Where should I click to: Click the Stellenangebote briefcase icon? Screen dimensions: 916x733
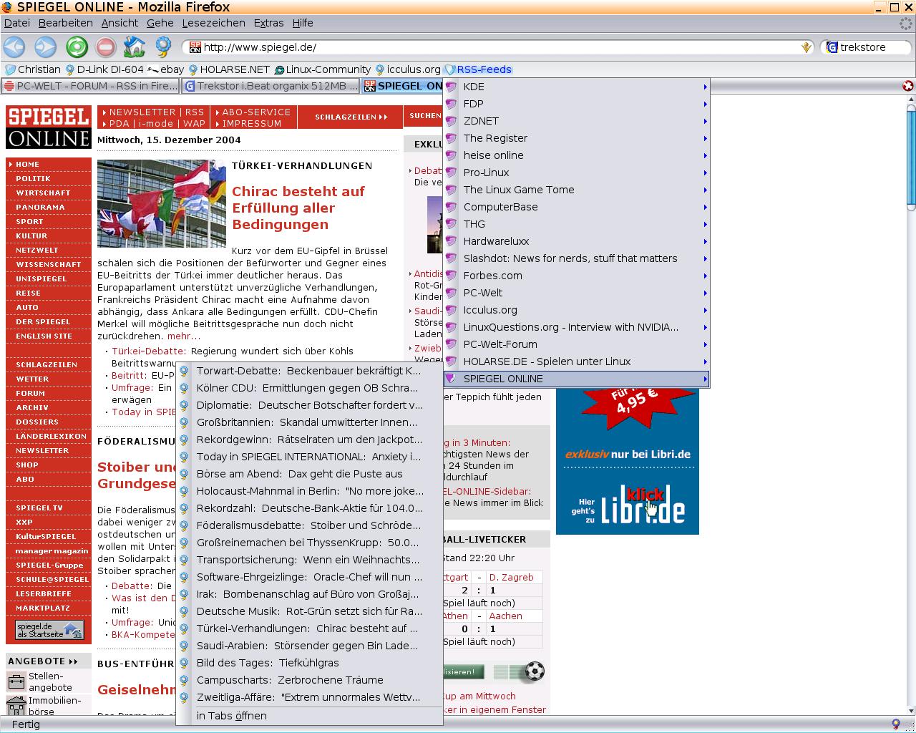(x=16, y=681)
